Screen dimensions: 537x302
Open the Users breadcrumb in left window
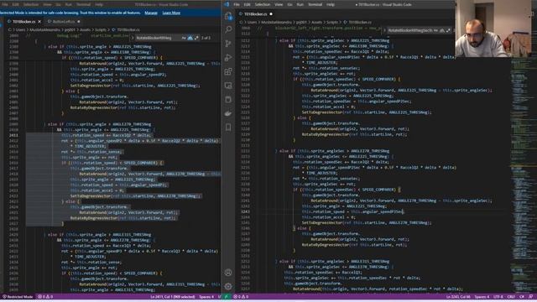click(x=20, y=30)
